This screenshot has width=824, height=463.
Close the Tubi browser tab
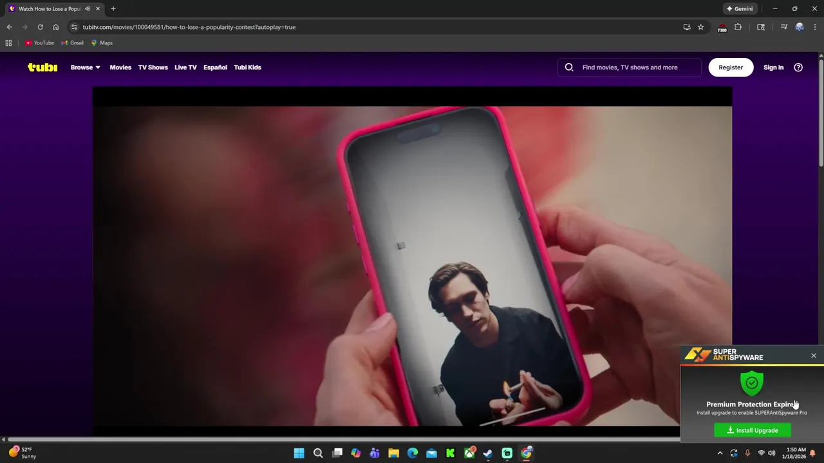(x=98, y=8)
